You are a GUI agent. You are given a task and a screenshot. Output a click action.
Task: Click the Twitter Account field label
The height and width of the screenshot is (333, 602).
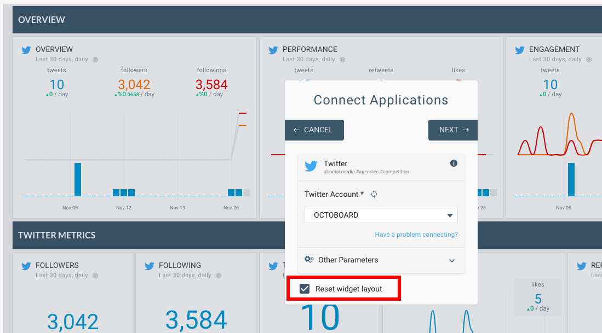[x=334, y=194]
